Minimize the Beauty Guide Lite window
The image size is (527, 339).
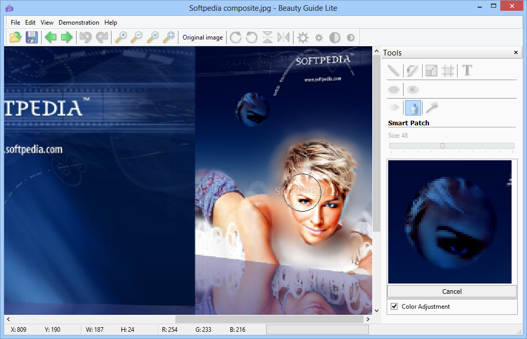tap(480, 6)
